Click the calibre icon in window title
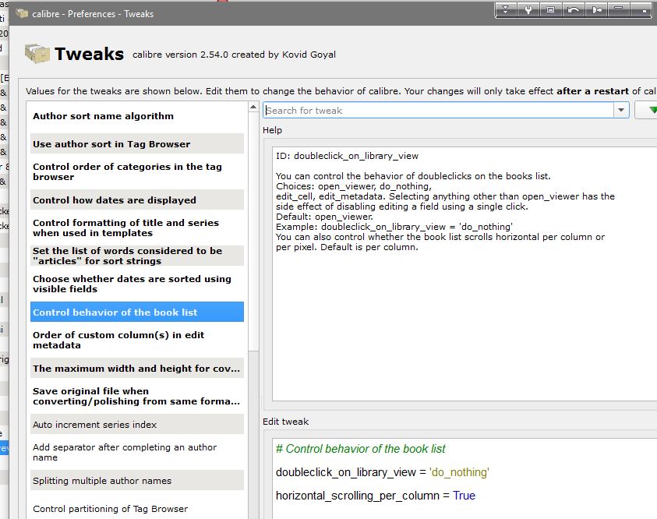657x519 pixels. [22, 13]
